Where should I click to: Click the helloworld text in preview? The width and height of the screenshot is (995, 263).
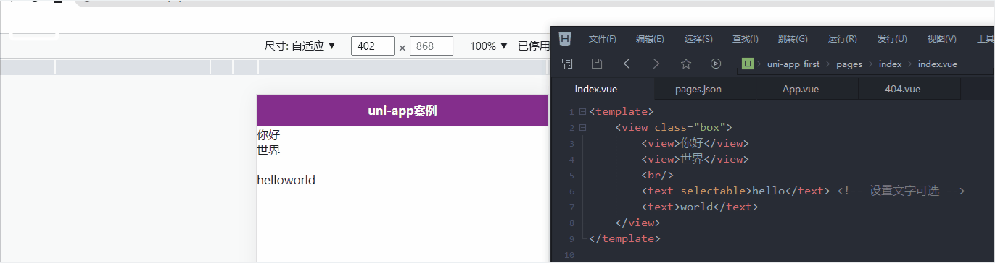click(x=286, y=180)
